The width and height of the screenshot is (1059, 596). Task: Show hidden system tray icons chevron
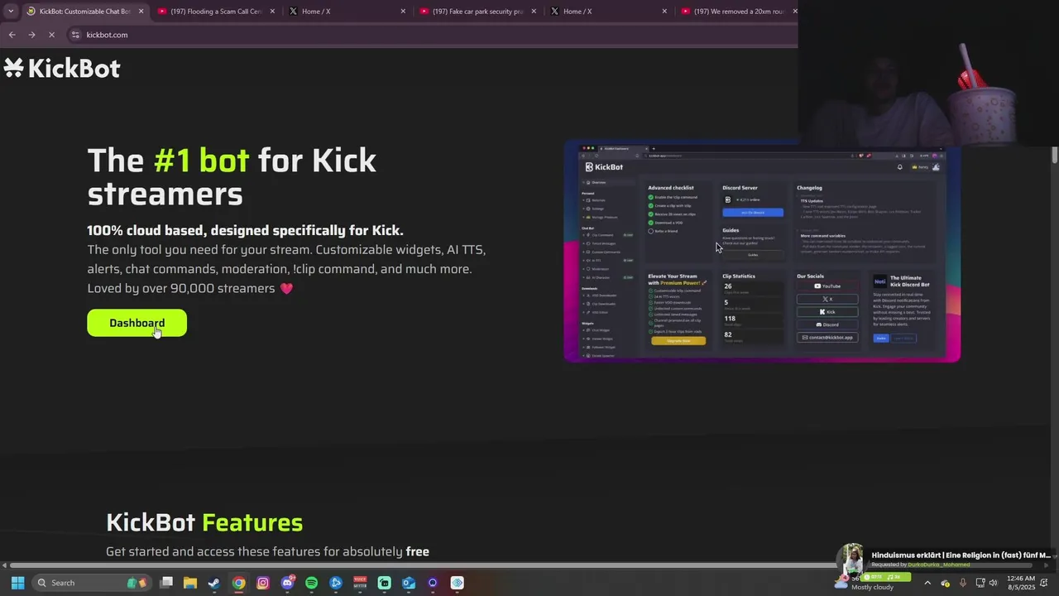[927, 583]
